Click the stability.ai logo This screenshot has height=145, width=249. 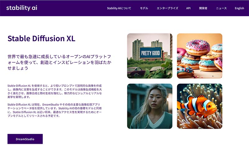click(x=22, y=8)
